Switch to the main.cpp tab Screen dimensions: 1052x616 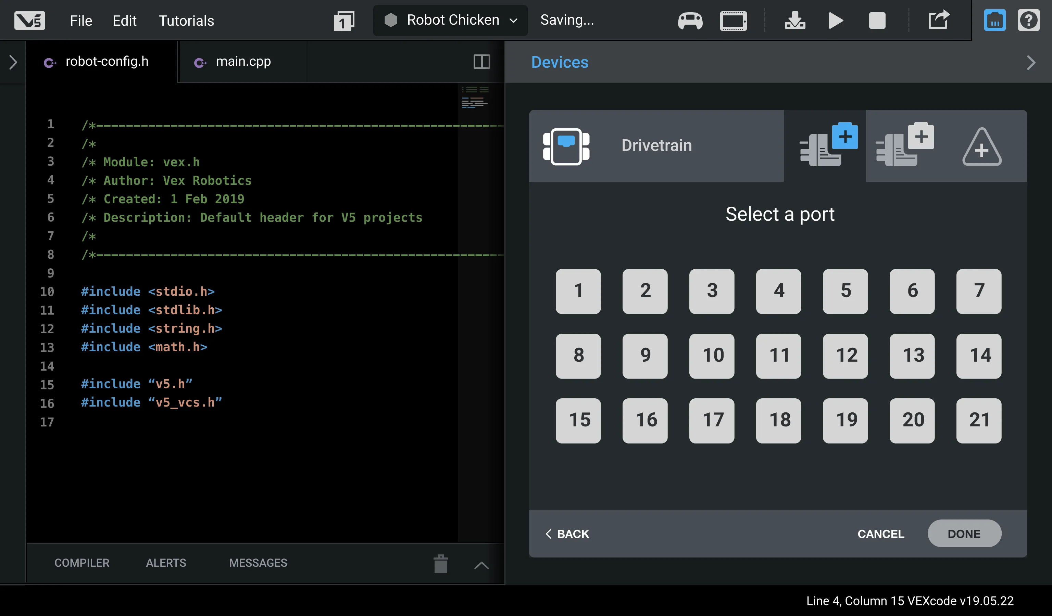243,62
